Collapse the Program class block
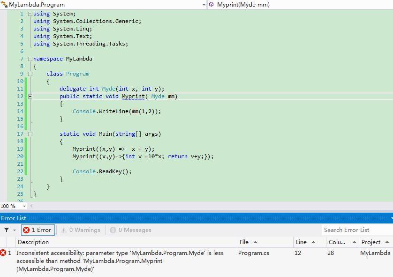 (x=30, y=74)
